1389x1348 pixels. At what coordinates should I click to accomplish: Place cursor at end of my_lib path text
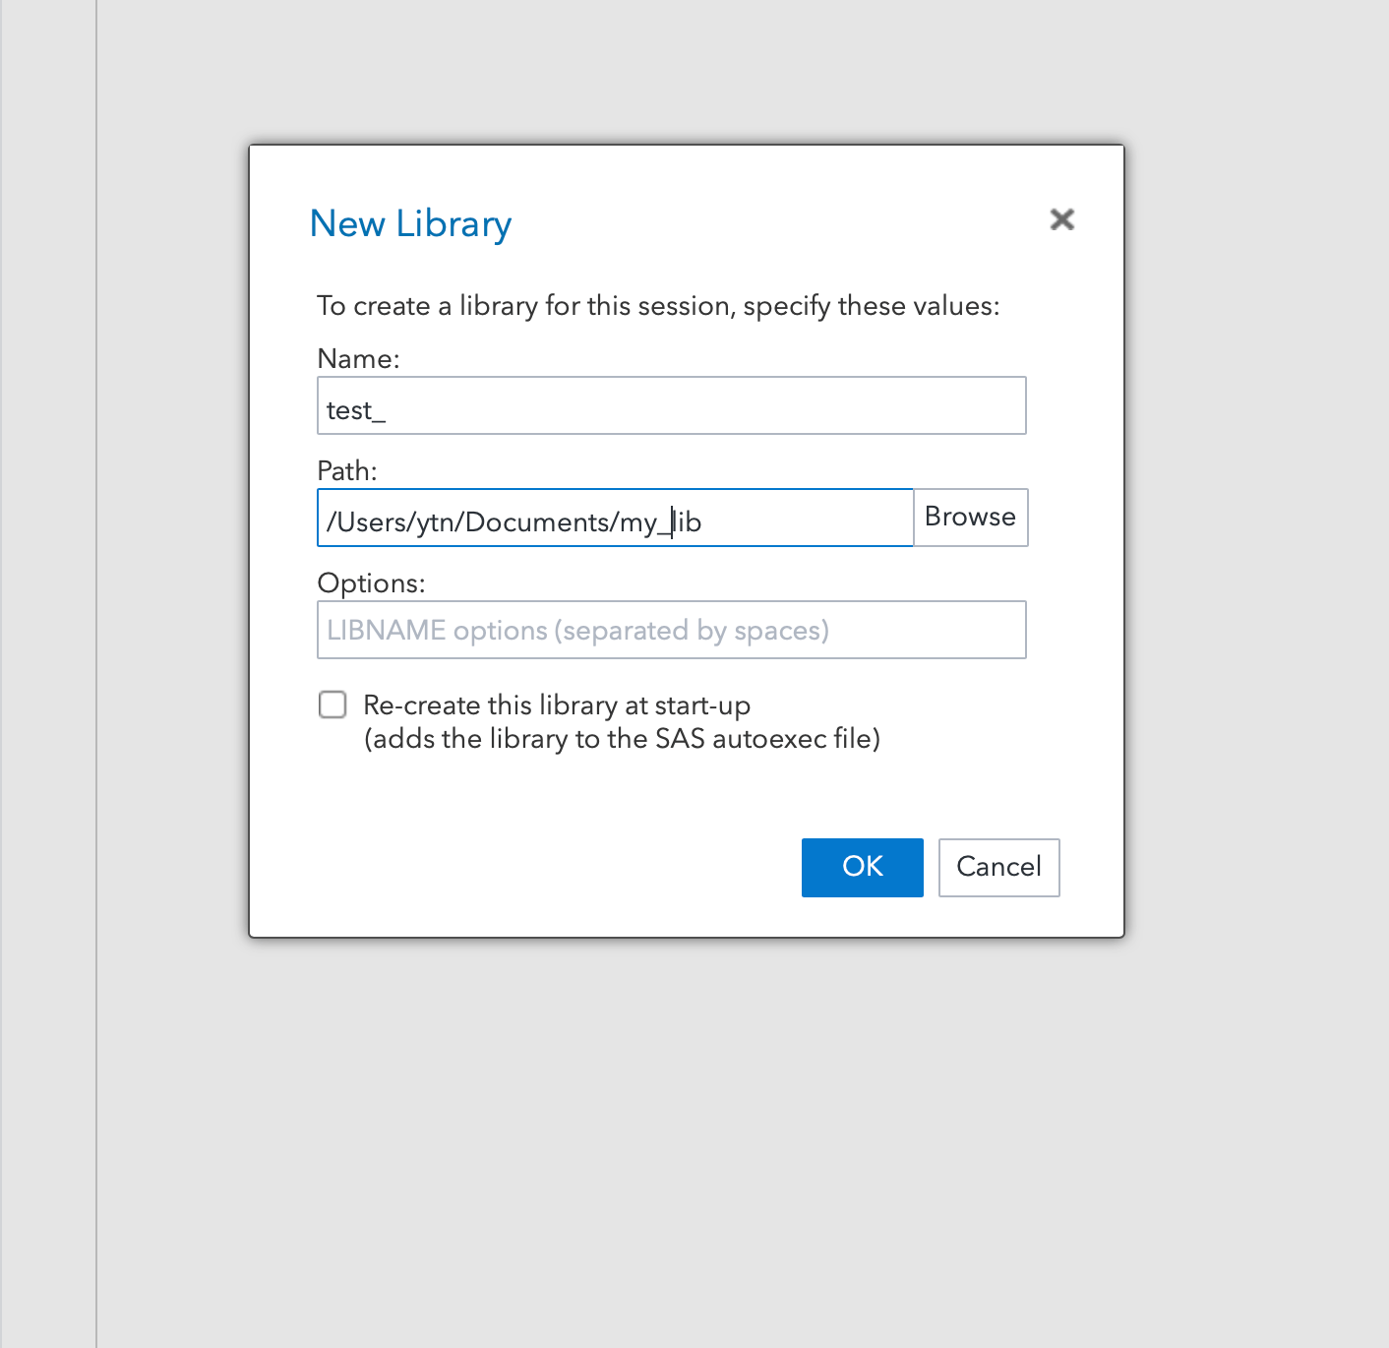coord(704,522)
